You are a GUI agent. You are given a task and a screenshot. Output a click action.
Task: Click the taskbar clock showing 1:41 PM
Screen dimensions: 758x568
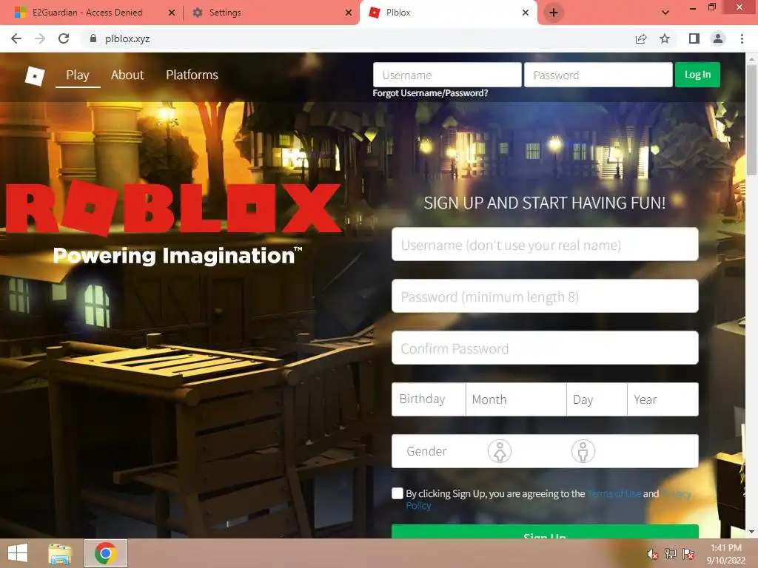pyautogui.click(x=726, y=554)
